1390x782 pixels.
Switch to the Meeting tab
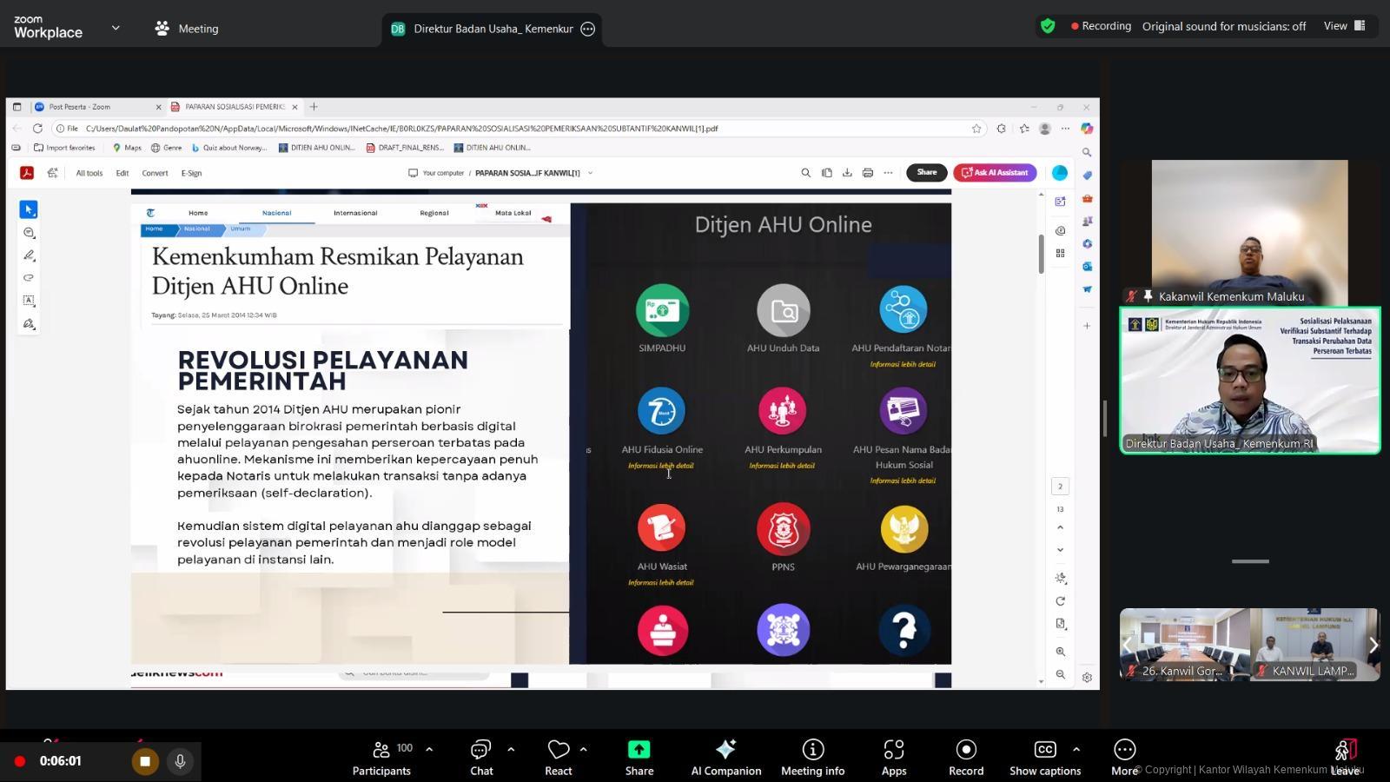click(187, 29)
